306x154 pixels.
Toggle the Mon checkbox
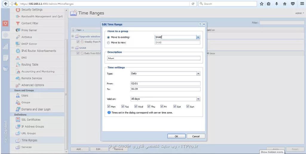coord(109,106)
